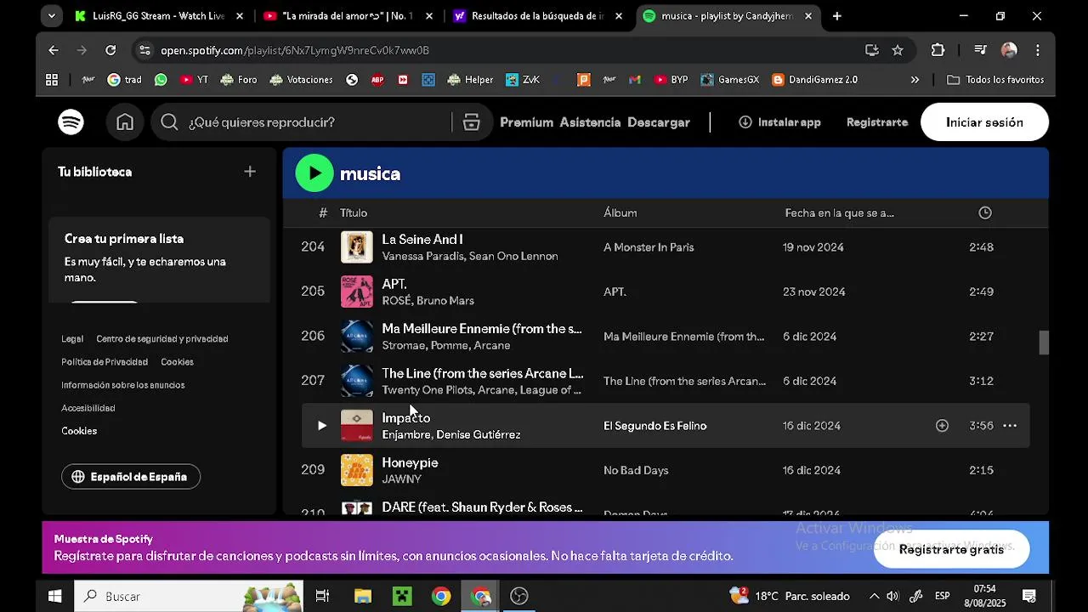View site information icon in address bar
This screenshot has width=1088, height=612.
point(145,50)
